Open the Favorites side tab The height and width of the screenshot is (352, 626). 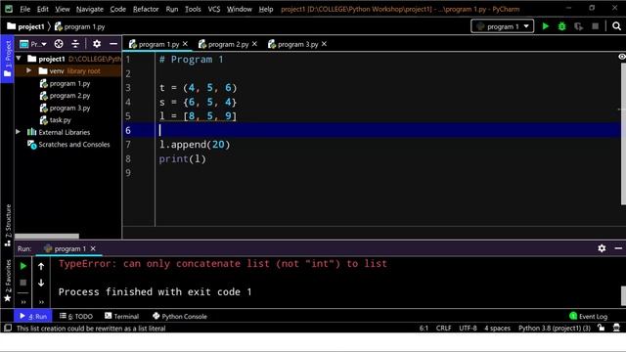coord(7,281)
